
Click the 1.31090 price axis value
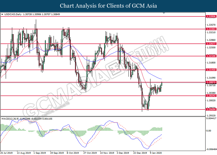tap(211, 77)
